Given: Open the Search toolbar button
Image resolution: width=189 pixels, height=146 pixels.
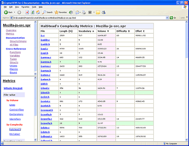Looking at the screenshot, I should [x=47, y=12].
